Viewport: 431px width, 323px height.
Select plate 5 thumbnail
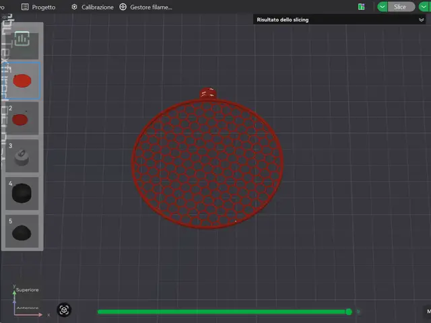point(22,231)
